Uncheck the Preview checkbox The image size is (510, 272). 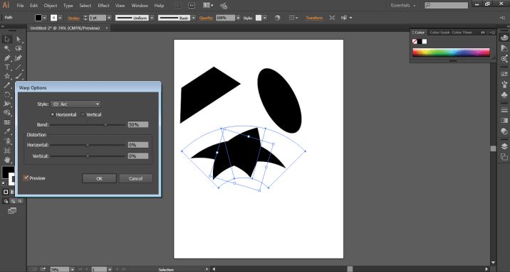26,178
